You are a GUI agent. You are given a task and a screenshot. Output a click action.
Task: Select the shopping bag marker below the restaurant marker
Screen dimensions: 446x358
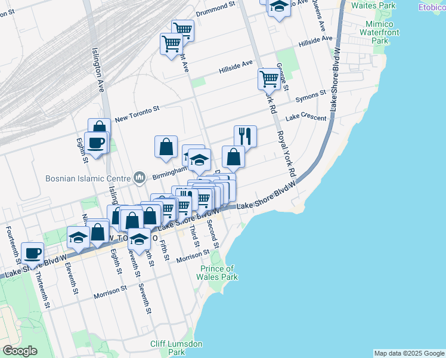[x=233, y=158]
